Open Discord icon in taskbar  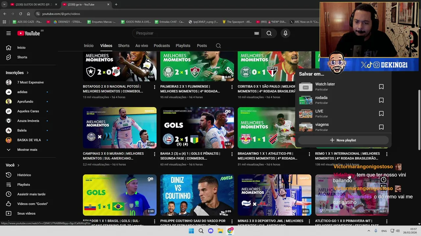pyautogui.click(x=210, y=231)
